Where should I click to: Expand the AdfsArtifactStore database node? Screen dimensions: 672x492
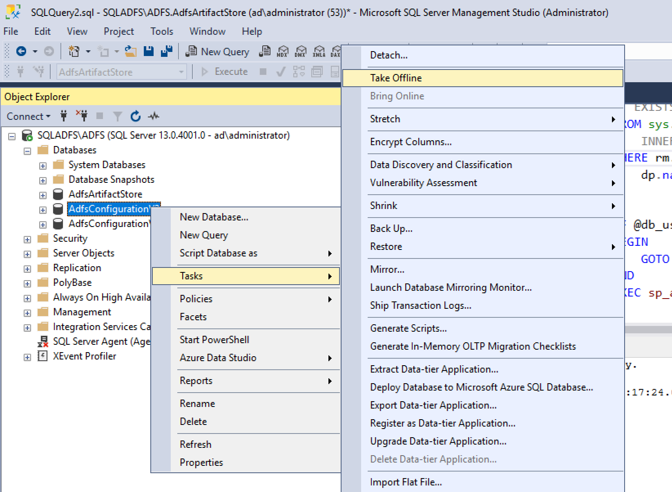43,195
